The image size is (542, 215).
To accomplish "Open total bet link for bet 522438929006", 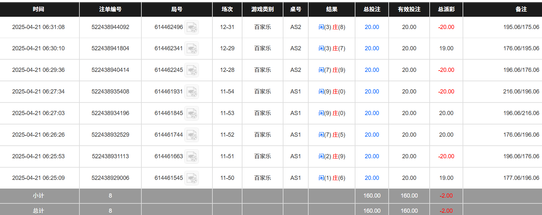I will [372, 178].
